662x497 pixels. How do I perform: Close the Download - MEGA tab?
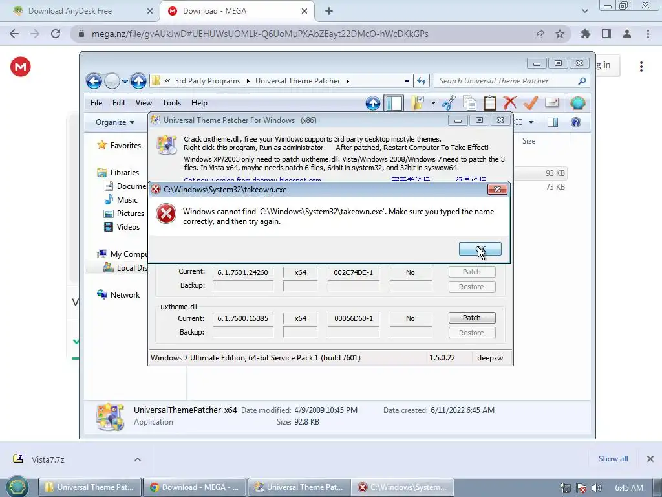pyautogui.click(x=304, y=11)
